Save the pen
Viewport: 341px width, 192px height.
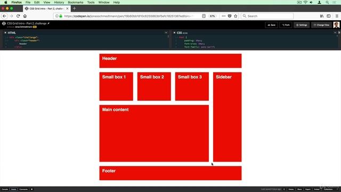pos(271,25)
